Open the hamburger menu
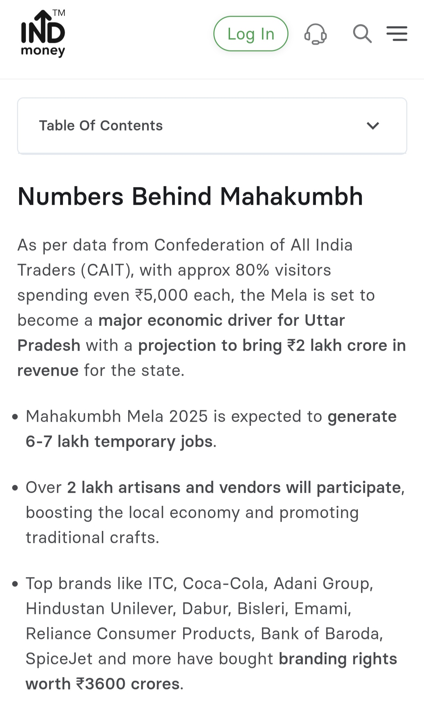 (397, 34)
